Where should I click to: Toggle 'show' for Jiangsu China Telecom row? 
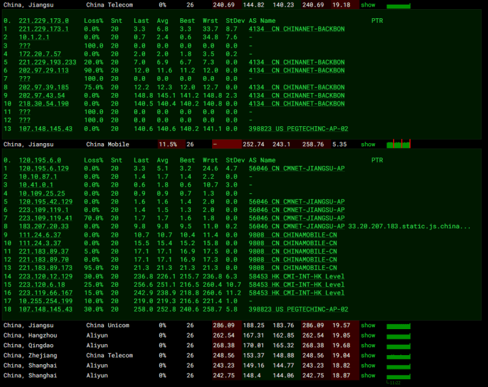click(368, 5)
